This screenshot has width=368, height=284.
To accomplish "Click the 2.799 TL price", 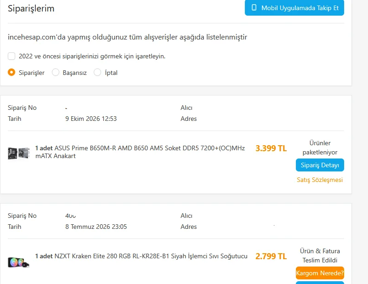I will [x=271, y=256].
